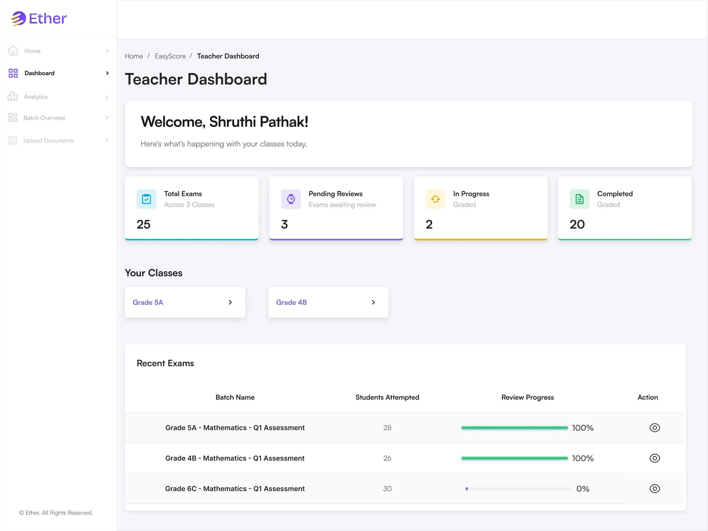Click the Review Progress column header
This screenshot has width=708, height=531.
tap(527, 398)
